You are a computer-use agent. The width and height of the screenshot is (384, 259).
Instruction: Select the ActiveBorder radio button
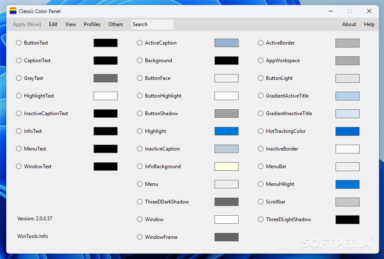[x=260, y=43]
